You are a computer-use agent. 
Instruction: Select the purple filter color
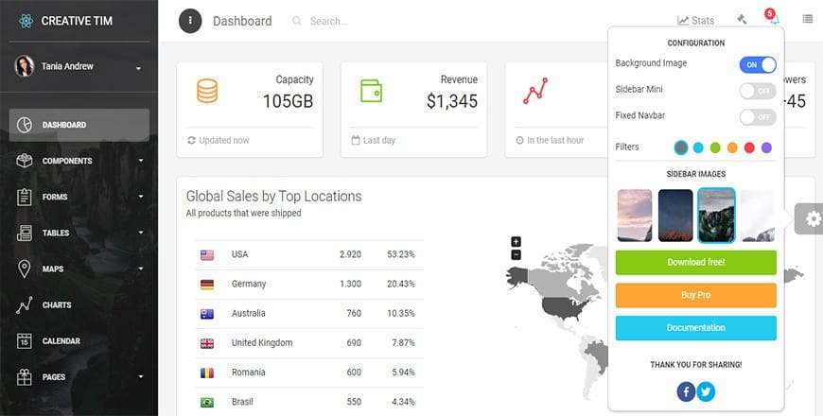click(766, 147)
